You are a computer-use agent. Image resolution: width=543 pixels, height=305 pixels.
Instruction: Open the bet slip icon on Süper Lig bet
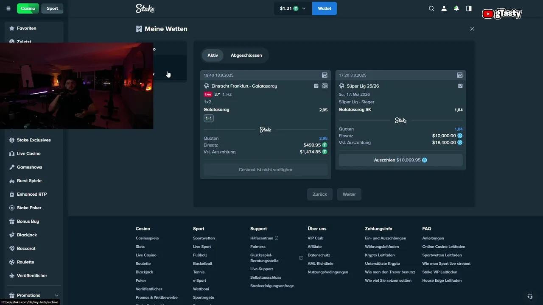pos(460,75)
